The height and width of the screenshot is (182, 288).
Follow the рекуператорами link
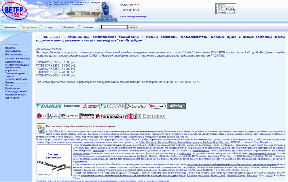(201, 151)
